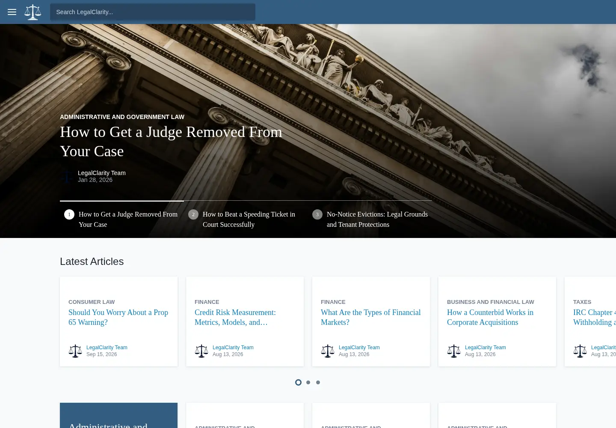Click the number 2 slide indicator circle
This screenshot has height=428, width=616.
[193, 214]
